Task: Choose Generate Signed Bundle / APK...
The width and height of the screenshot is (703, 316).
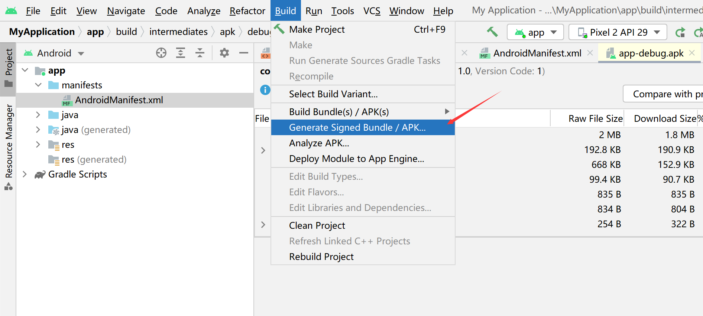Action: [363, 127]
